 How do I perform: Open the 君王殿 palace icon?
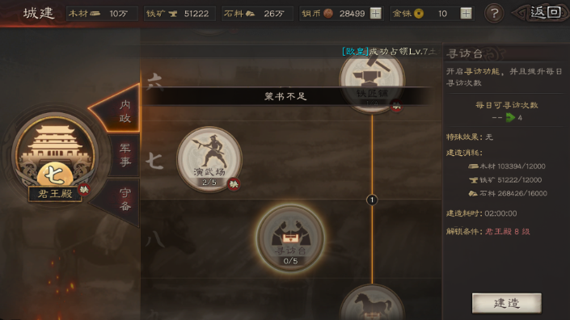pyautogui.click(x=54, y=156)
